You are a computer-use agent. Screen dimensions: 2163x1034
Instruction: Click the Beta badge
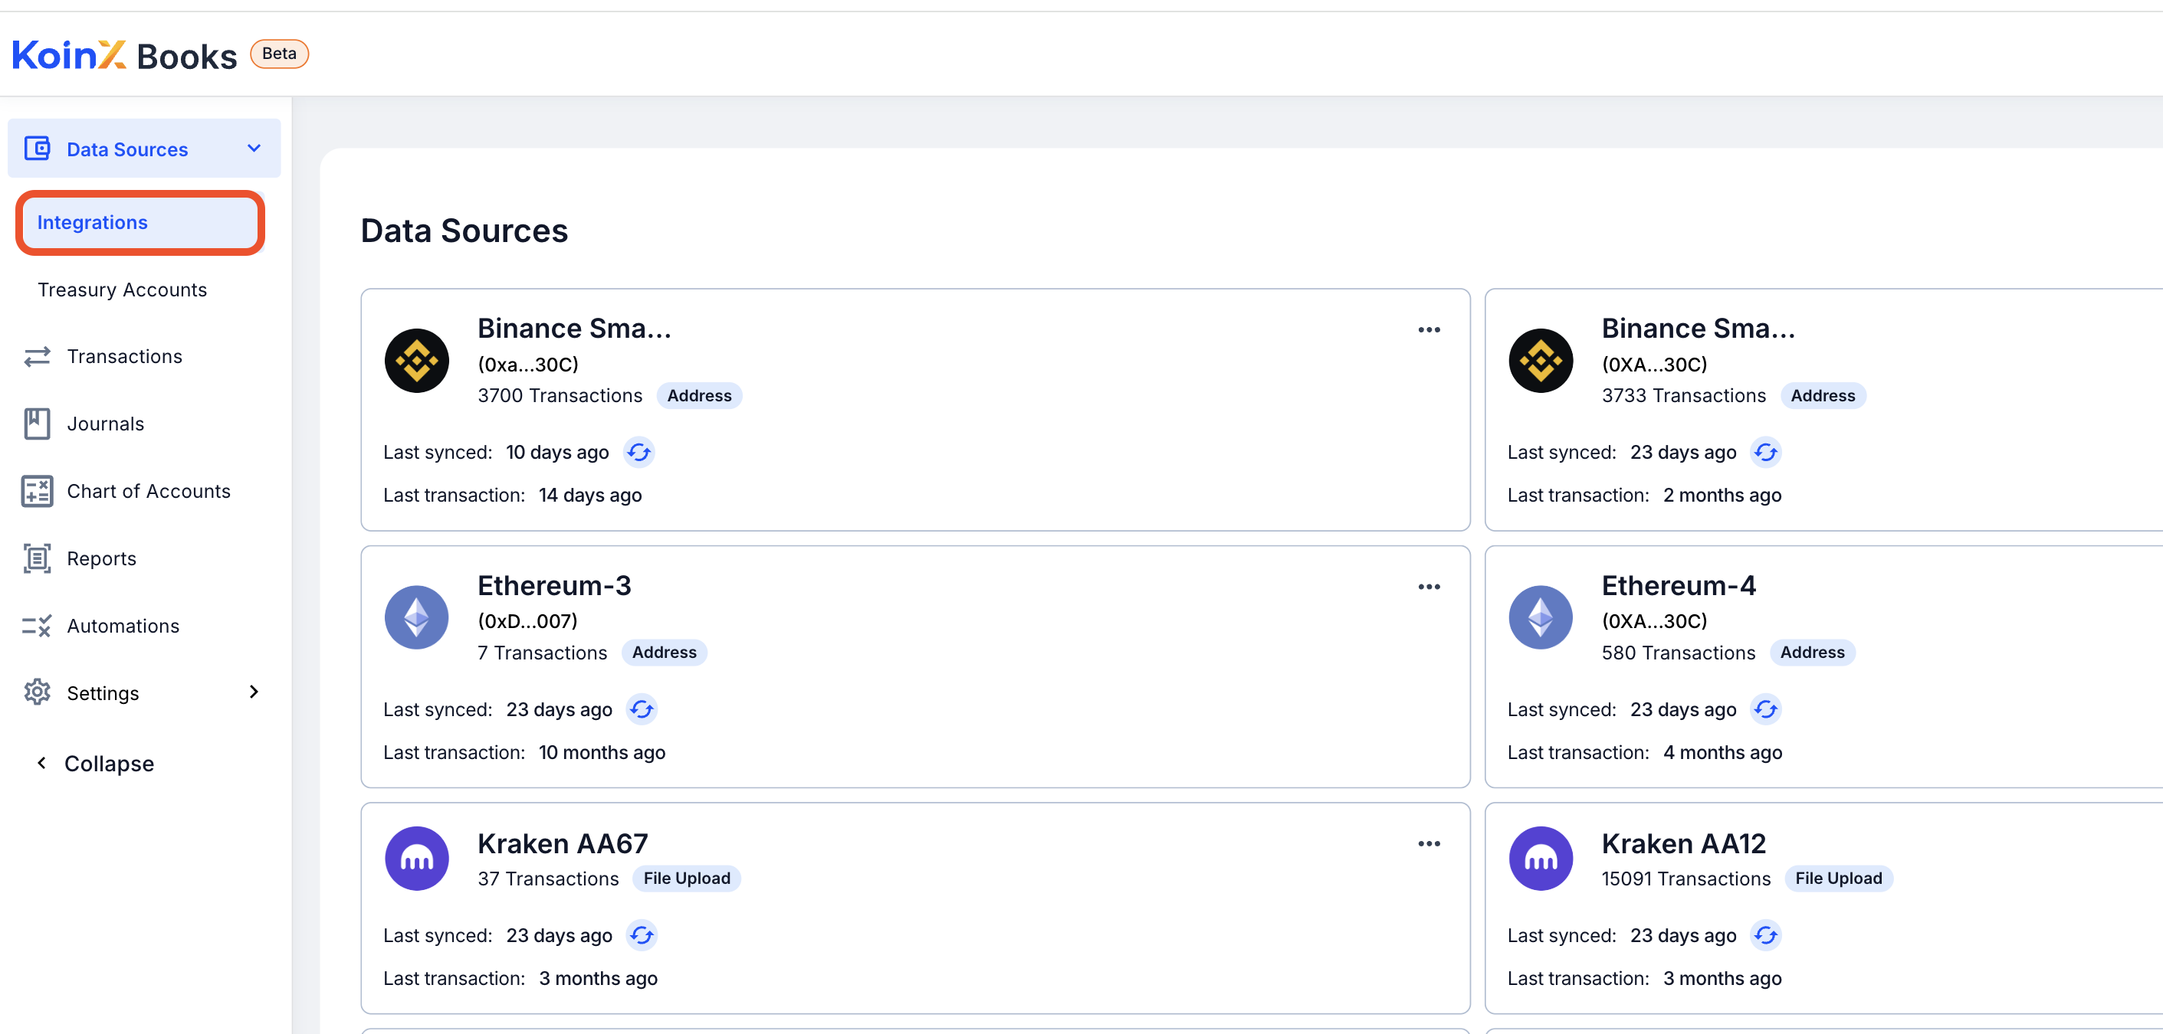[x=279, y=54]
